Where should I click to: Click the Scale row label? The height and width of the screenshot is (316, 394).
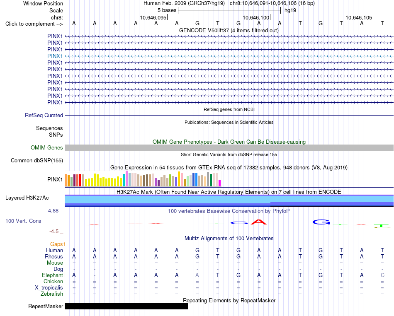56,10
